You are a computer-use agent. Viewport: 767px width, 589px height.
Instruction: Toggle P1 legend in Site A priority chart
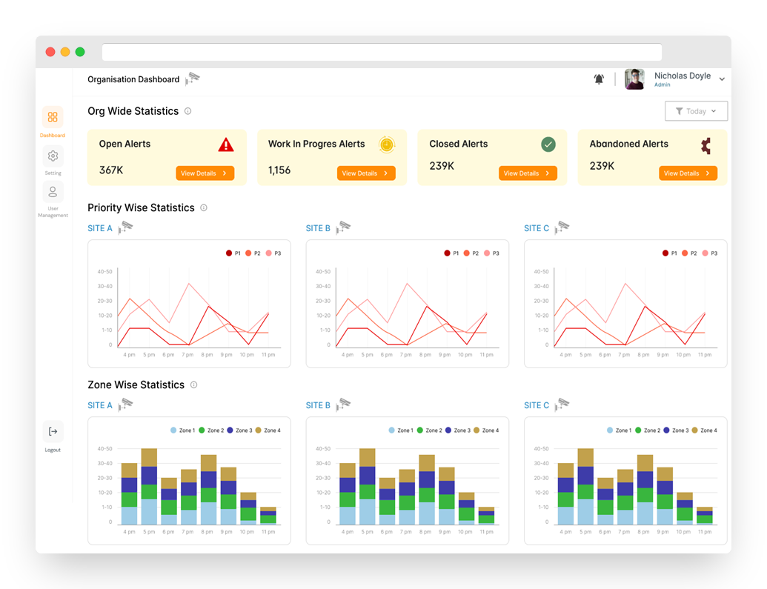(x=233, y=253)
